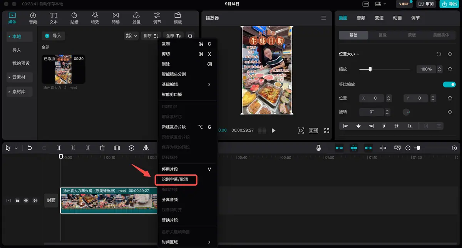462x248 pixels.
Task: Click the player fullscreen expand icon
Action: [x=326, y=131]
